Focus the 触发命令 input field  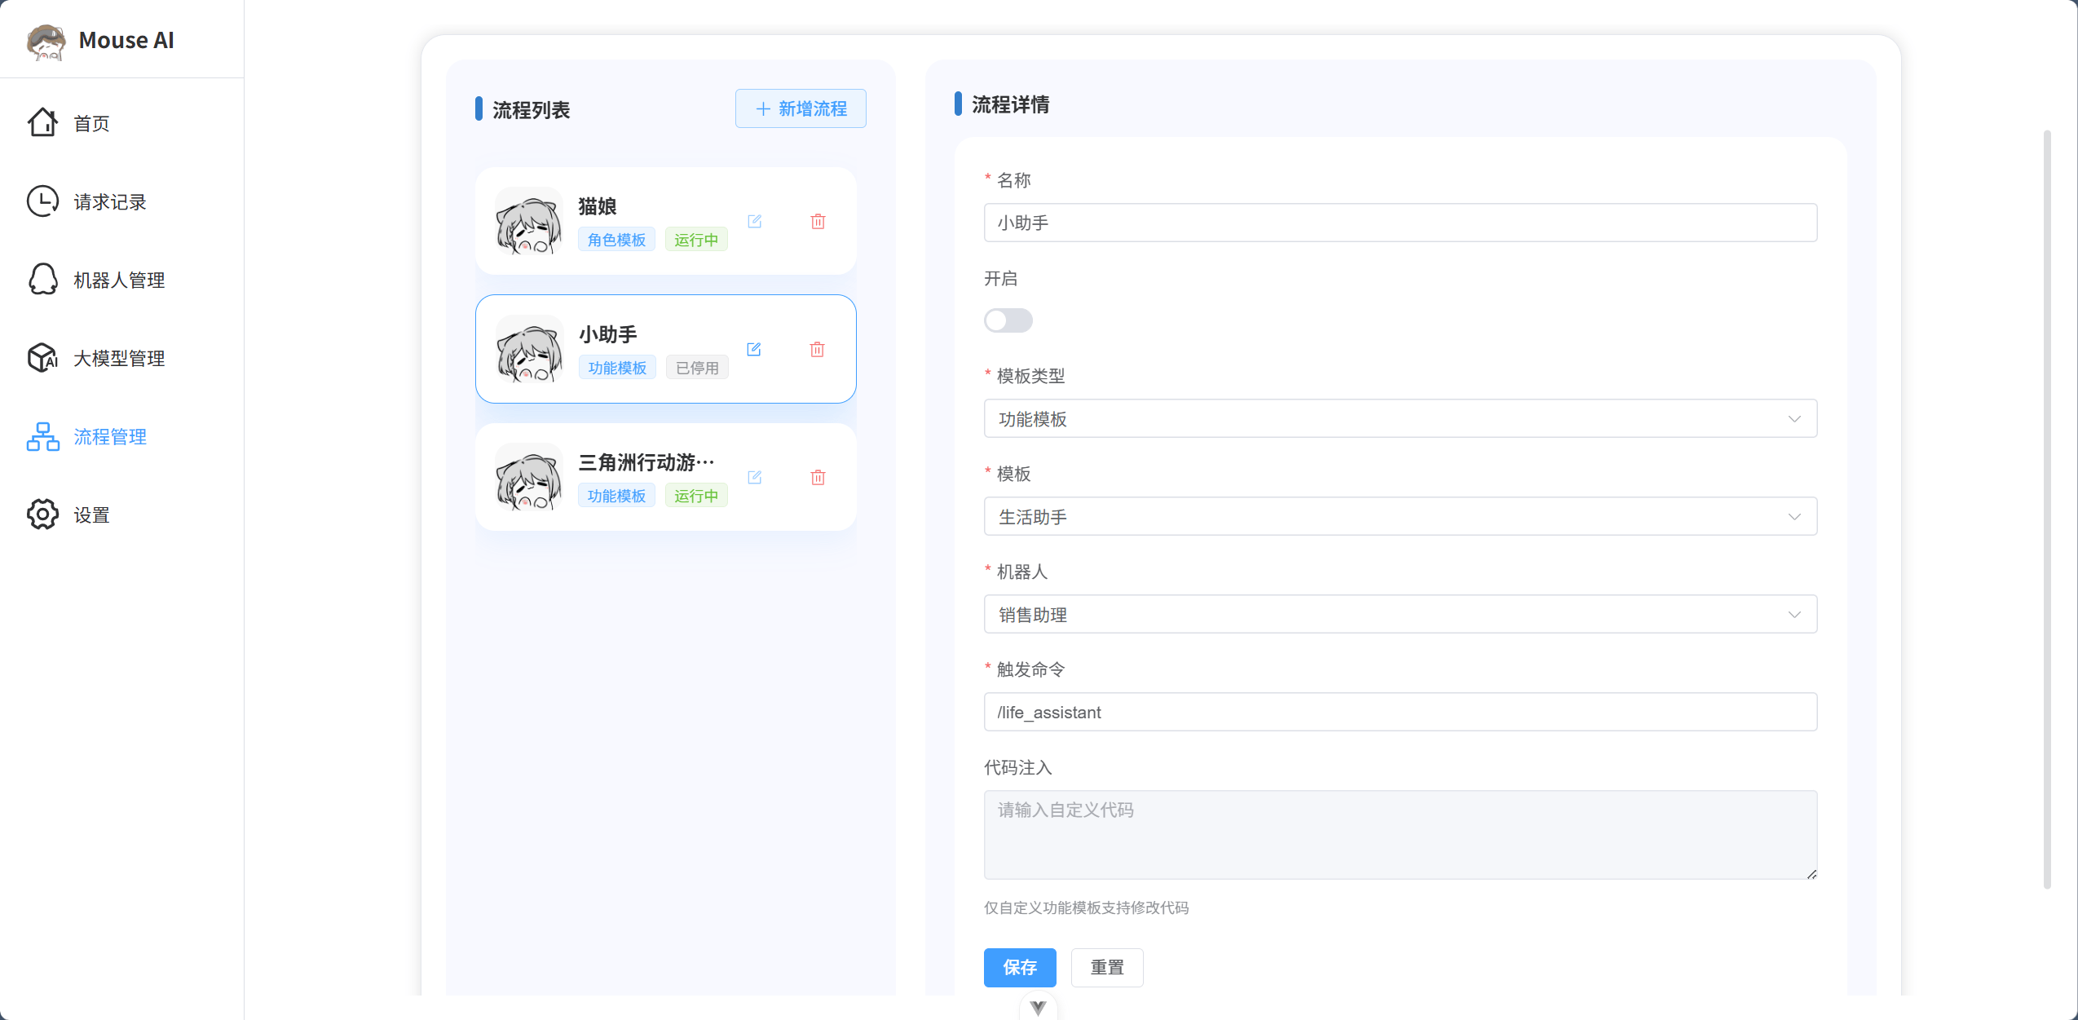1400,712
